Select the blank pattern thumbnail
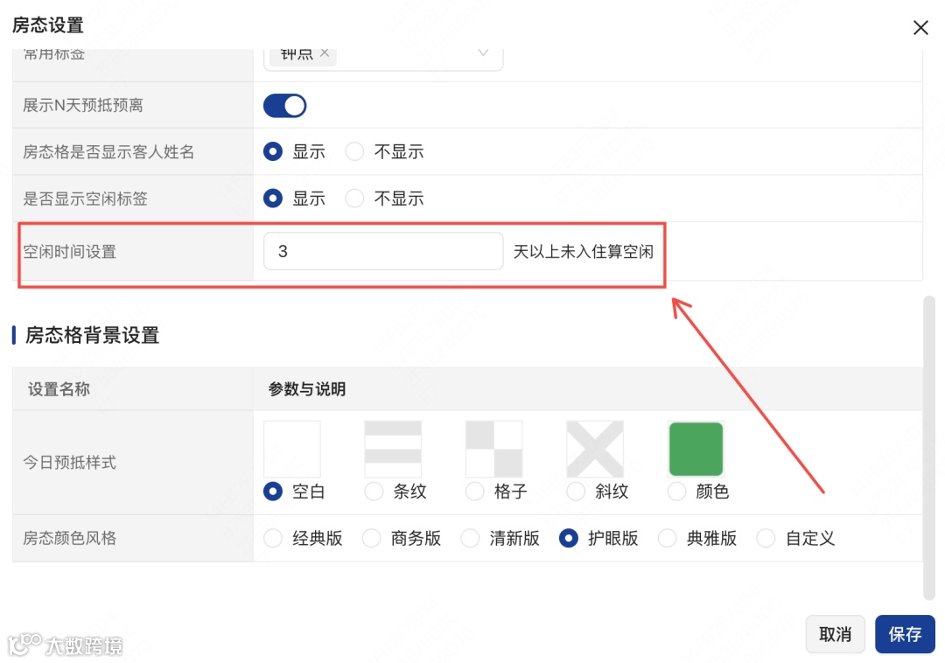The image size is (945, 663). (x=292, y=450)
